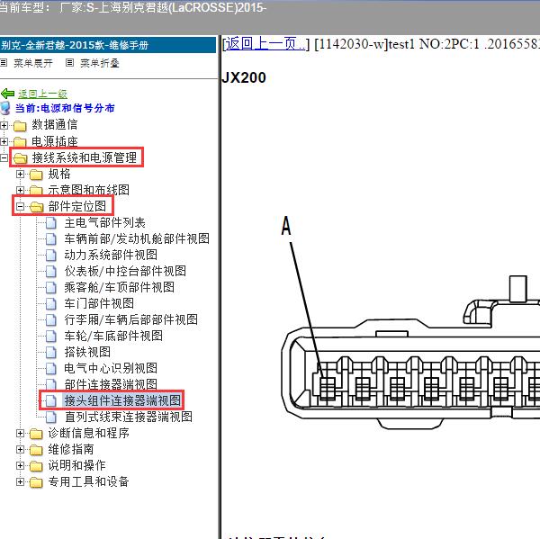Select 接头组件连接器端视图 entry

[x=122, y=401]
